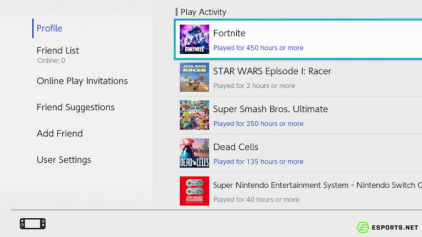Click 'Played for 135 hours or more'
The image size is (422, 237).
[258, 161]
